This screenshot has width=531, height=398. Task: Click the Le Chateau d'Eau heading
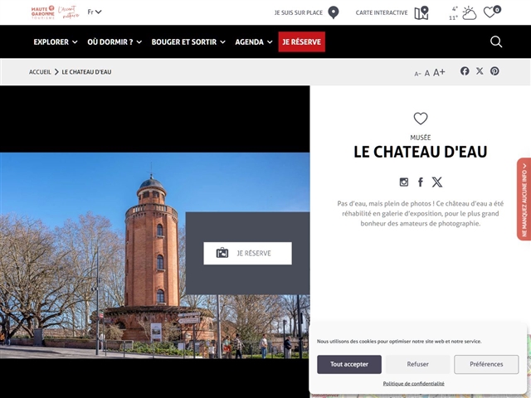pos(421,152)
